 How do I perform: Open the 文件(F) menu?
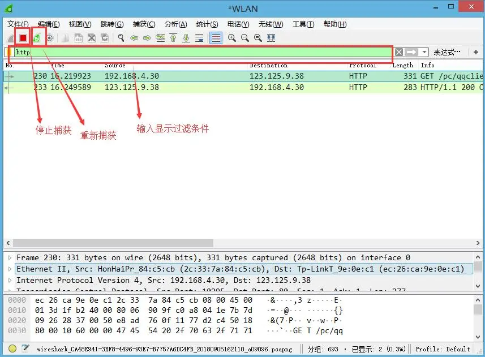coord(18,24)
